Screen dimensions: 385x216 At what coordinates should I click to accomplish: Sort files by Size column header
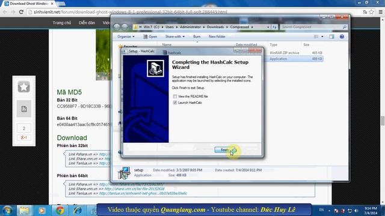[x=306, y=45]
